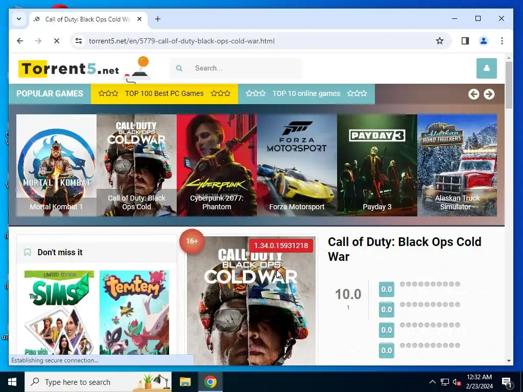Close the Call of Duty tab
Image resolution: width=523 pixels, height=392 pixels.
[x=139, y=19]
